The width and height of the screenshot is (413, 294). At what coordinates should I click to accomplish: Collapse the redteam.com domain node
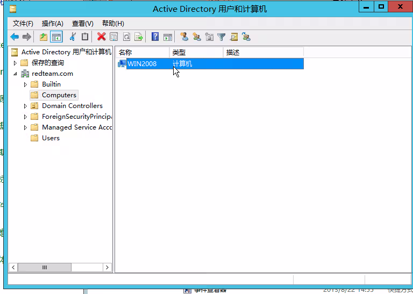pyautogui.click(x=15, y=74)
